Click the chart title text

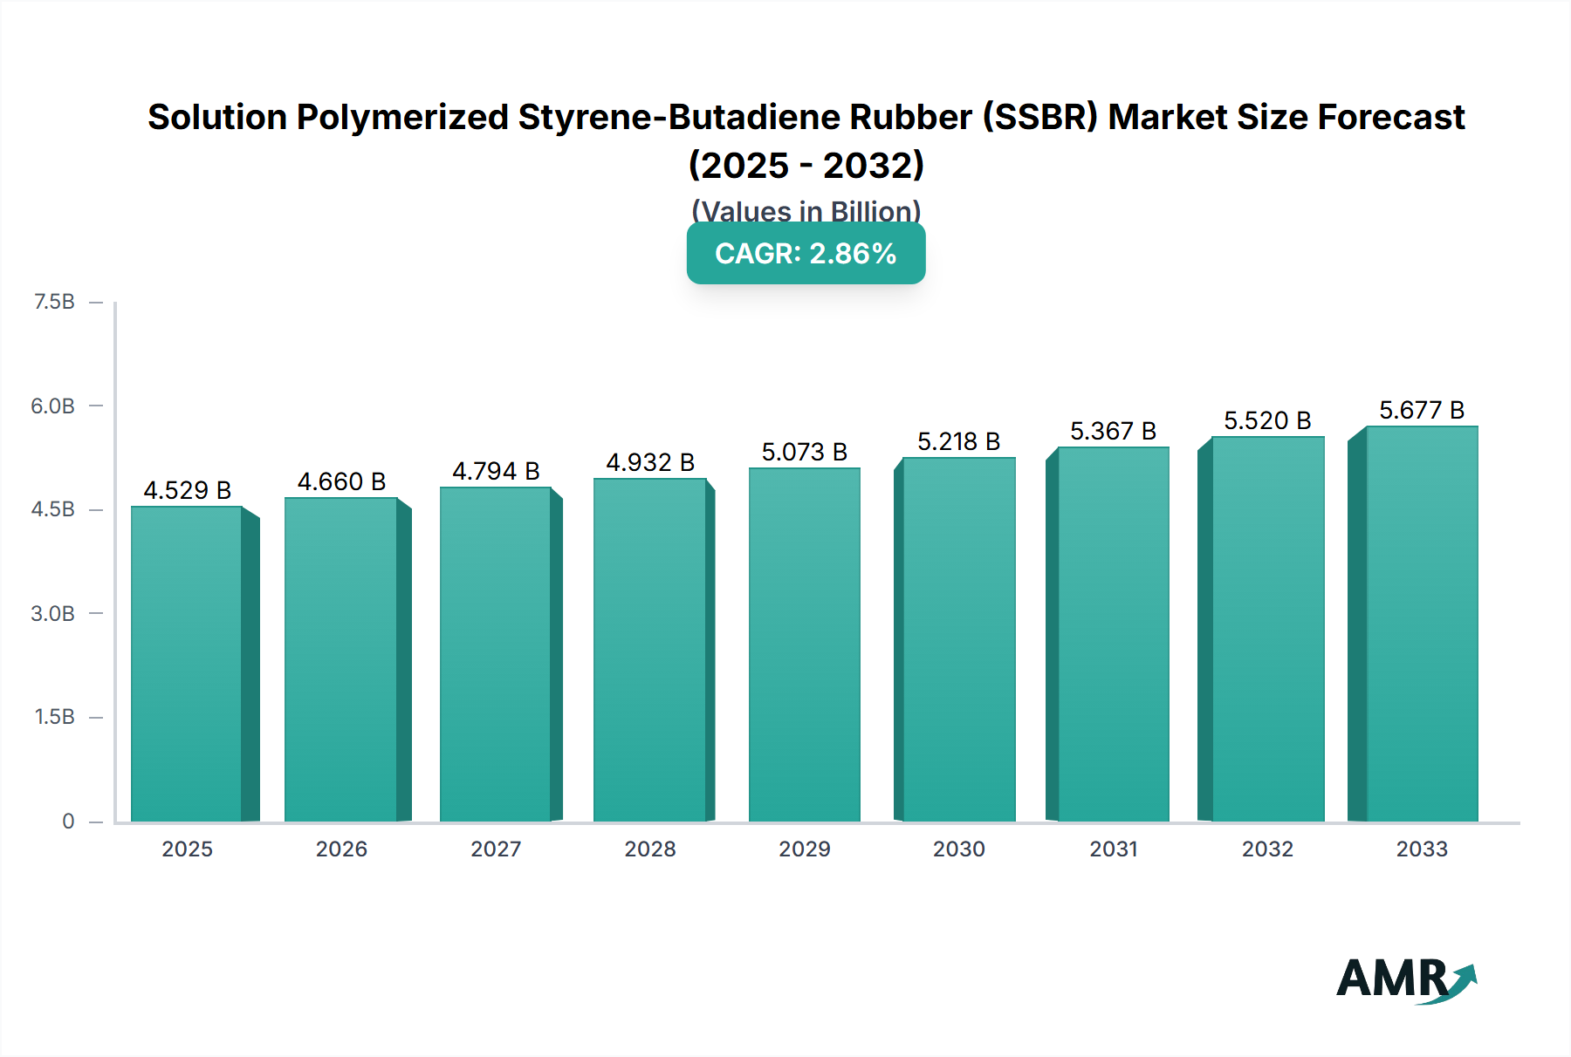click(805, 118)
